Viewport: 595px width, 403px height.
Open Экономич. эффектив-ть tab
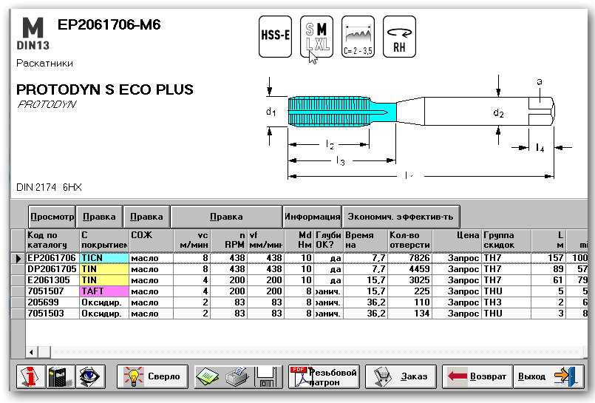(x=401, y=217)
